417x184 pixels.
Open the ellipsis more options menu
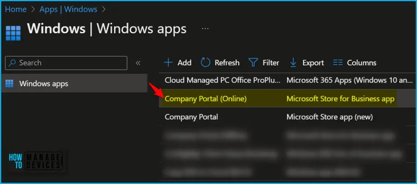click(205, 28)
